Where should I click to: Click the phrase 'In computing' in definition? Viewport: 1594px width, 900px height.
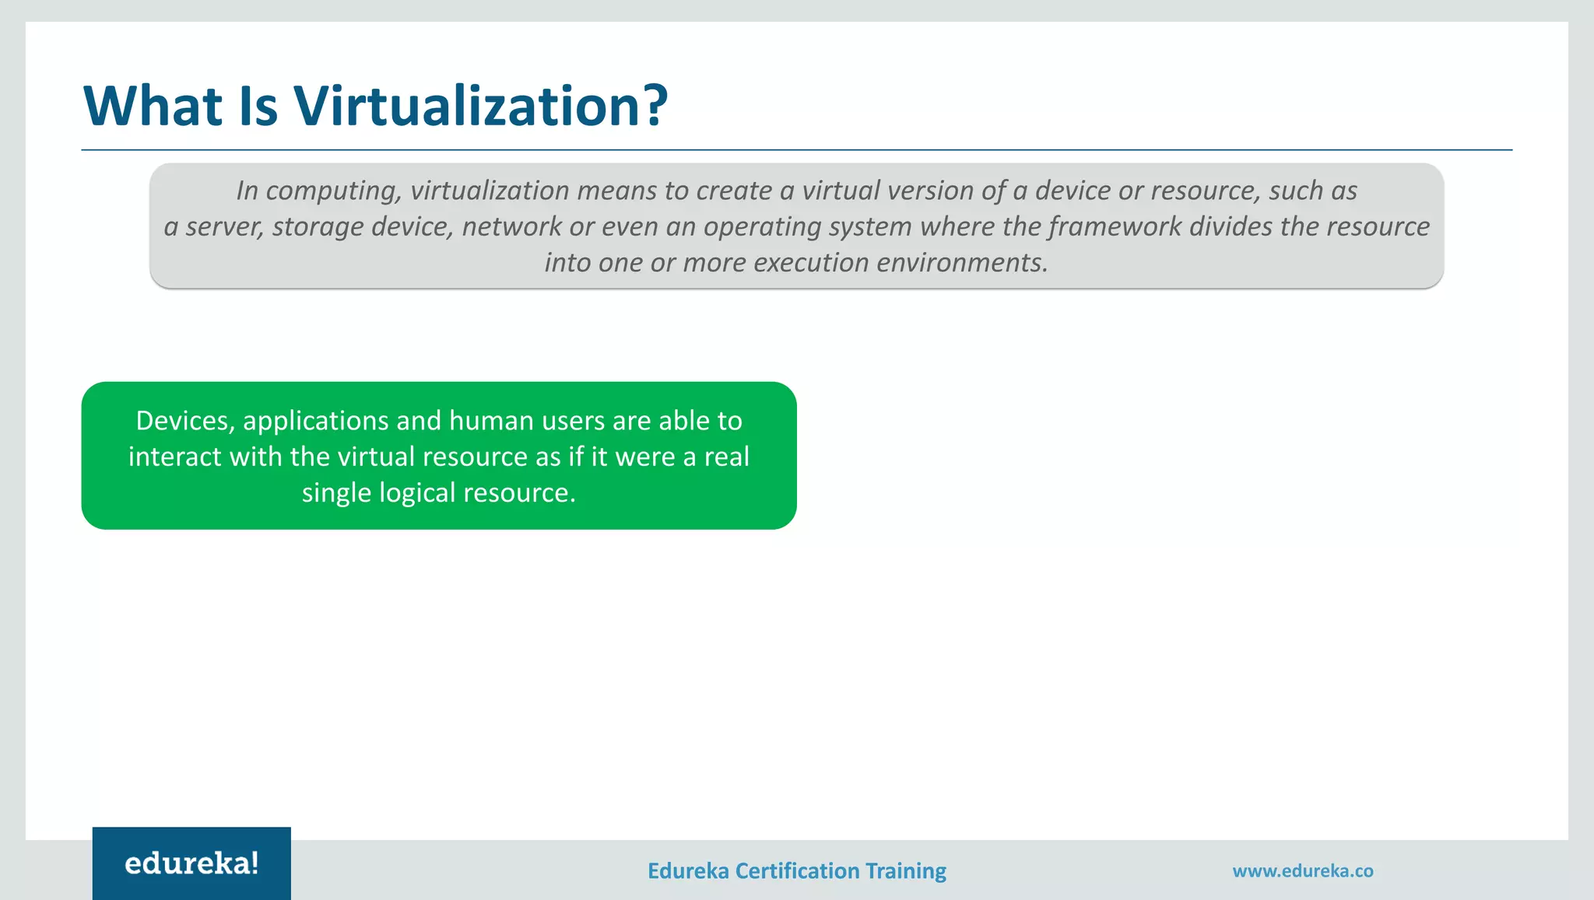[x=318, y=191]
